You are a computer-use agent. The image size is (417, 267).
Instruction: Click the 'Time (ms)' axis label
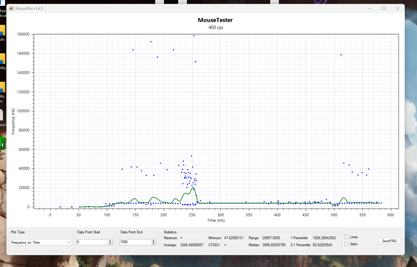pos(216,220)
